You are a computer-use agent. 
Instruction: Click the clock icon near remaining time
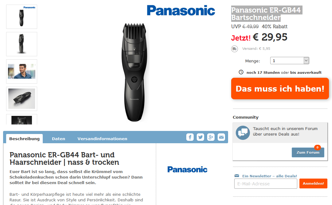[241, 72]
